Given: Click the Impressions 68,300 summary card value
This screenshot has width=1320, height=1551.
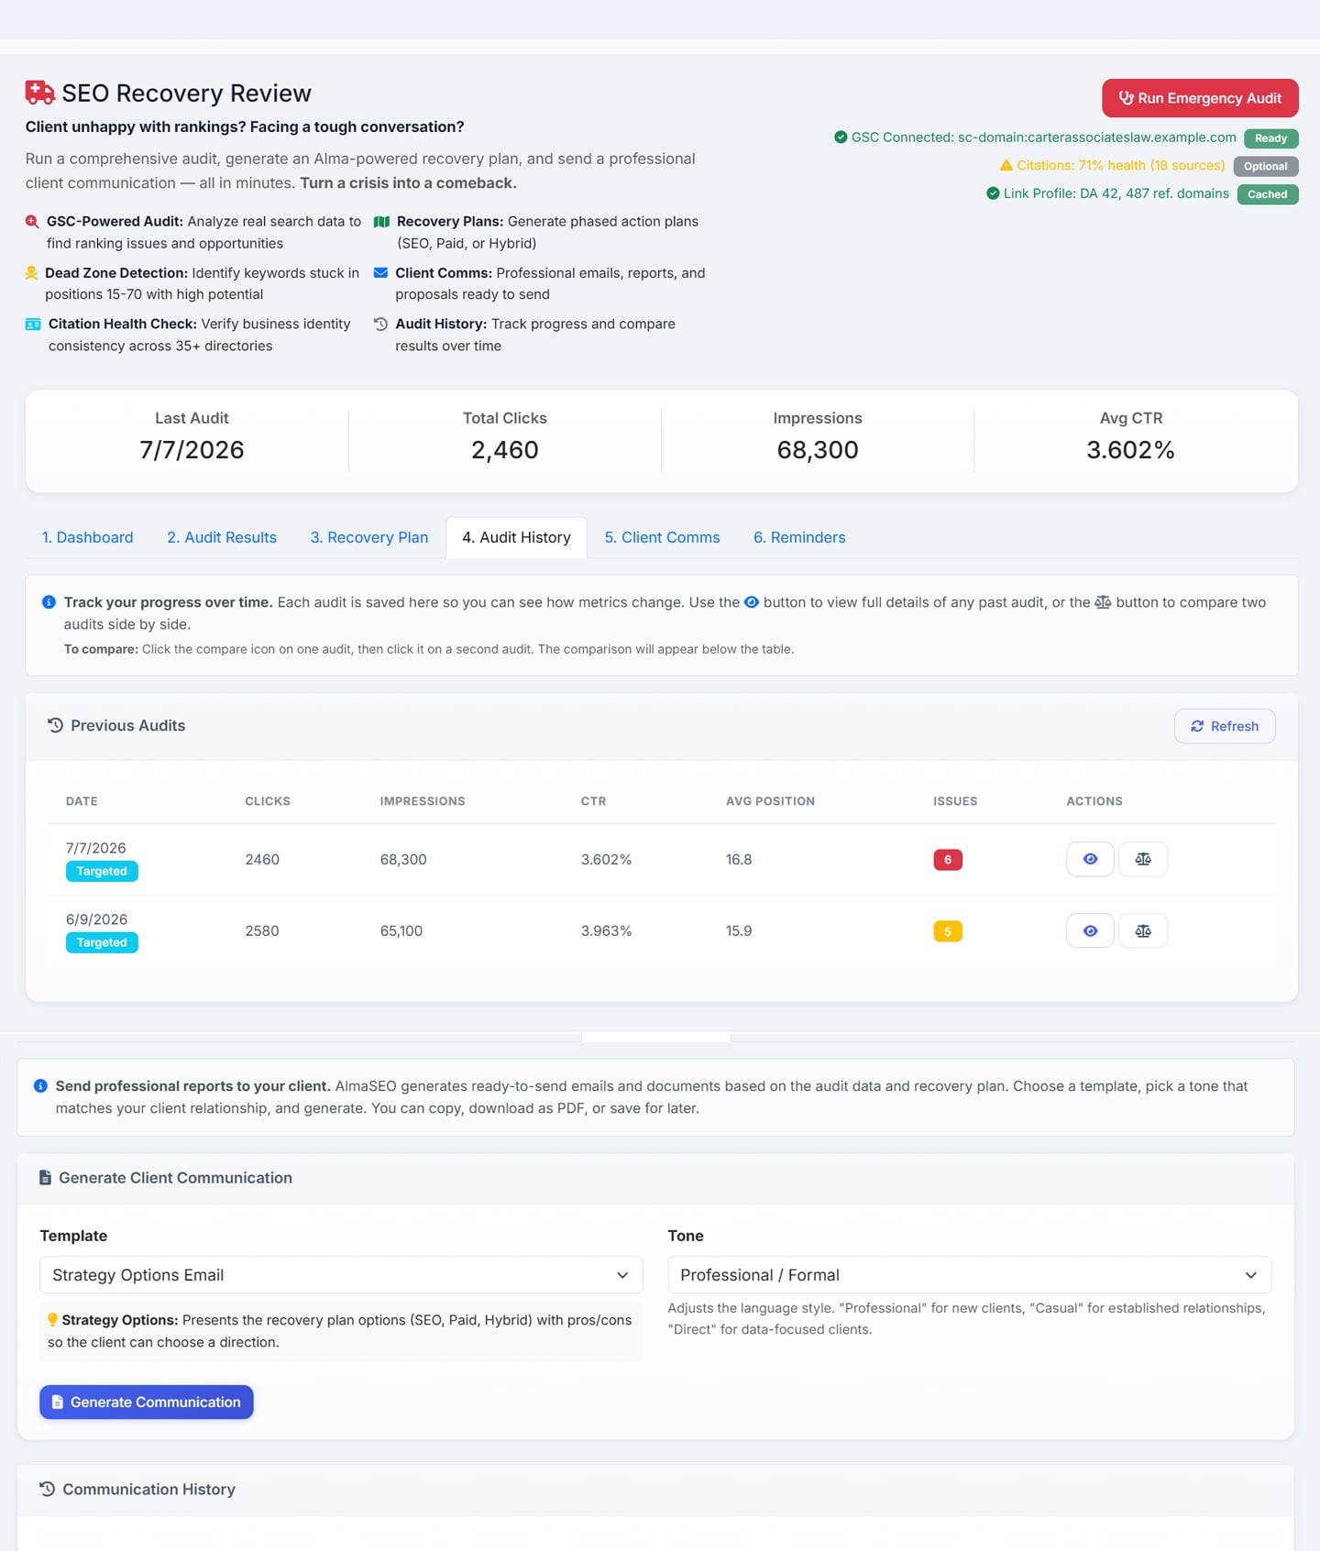Looking at the screenshot, I should point(818,450).
